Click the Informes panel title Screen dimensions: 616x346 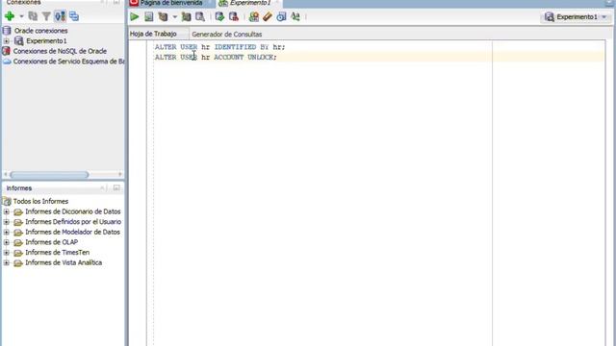19,188
